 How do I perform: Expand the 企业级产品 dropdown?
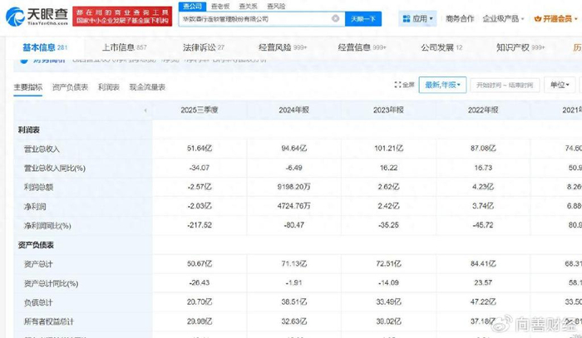click(x=503, y=18)
